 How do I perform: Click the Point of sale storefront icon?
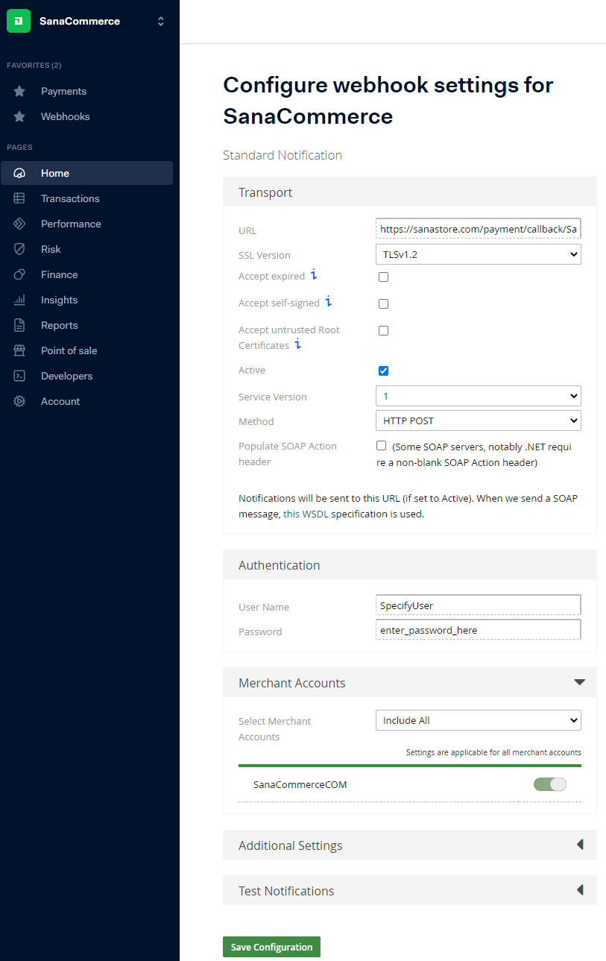(19, 350)
